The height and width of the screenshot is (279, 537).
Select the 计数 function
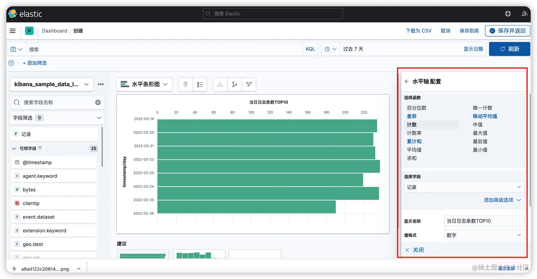tap(412, 125)
